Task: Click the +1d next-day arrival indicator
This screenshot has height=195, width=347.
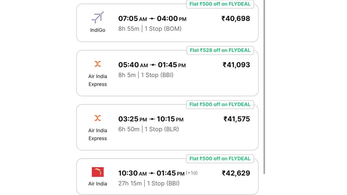Action: [192, 173]
